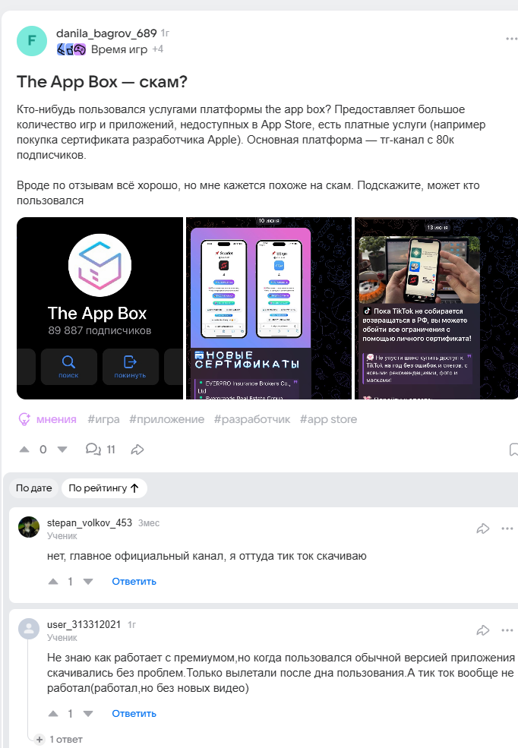
Task: Downvote the The App Box post
Action: point(62,450)
